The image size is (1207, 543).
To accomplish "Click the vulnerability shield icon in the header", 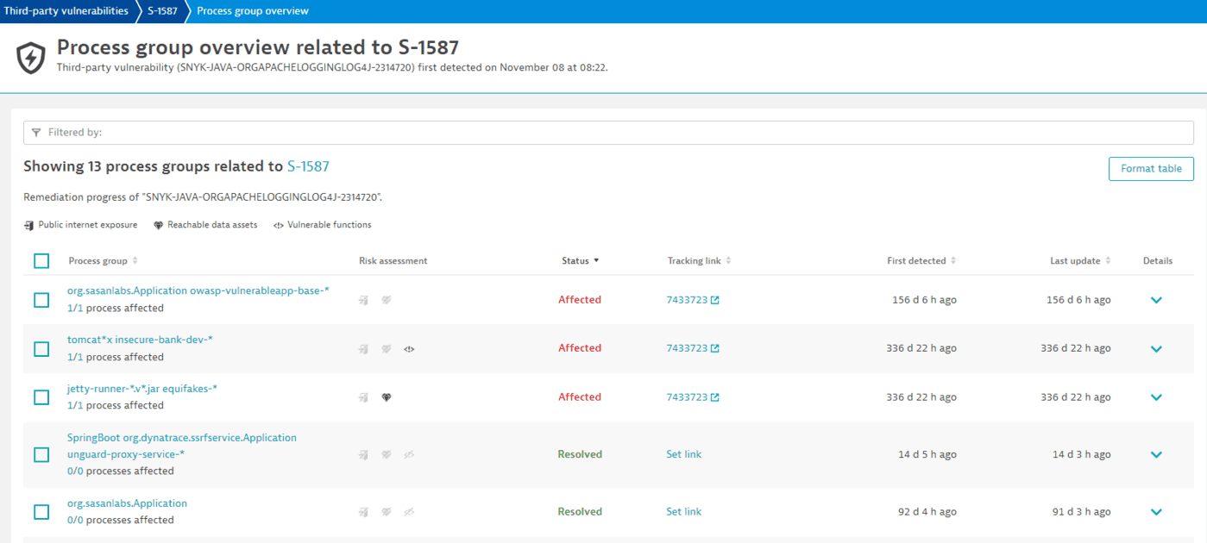I will (30, 57).
